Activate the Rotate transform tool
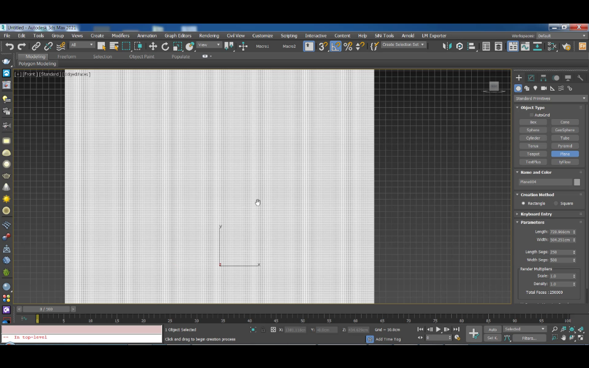 click(x=165, y=46)
